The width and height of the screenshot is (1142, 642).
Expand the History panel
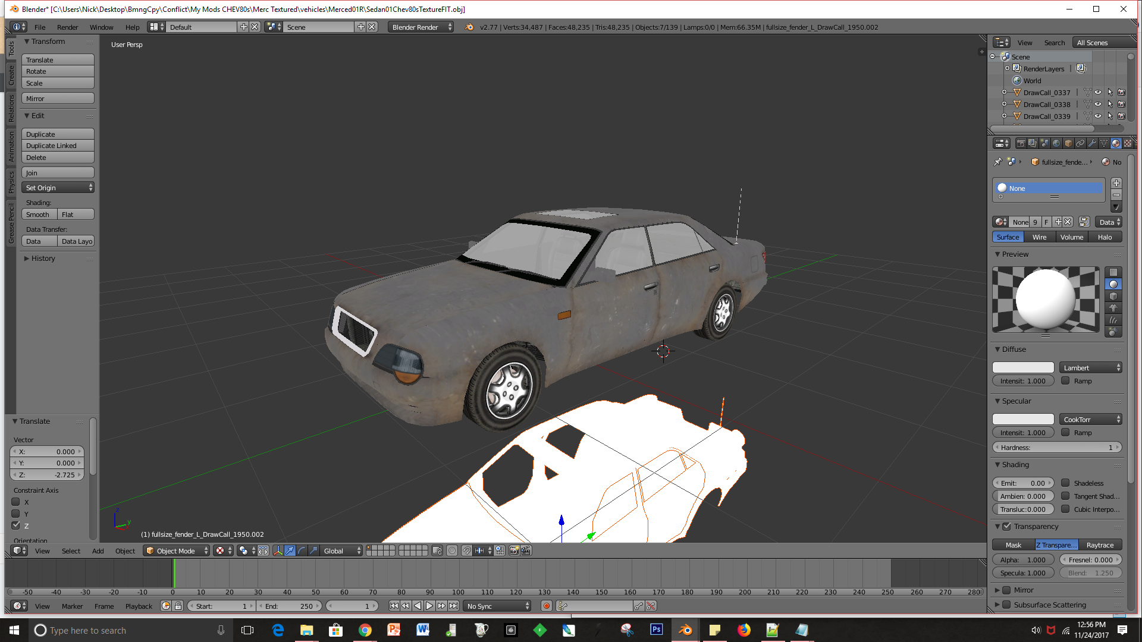coord(43,259)
